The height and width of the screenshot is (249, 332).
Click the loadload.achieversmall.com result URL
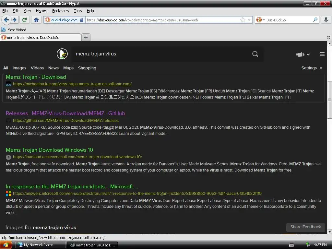coord(77,157)
